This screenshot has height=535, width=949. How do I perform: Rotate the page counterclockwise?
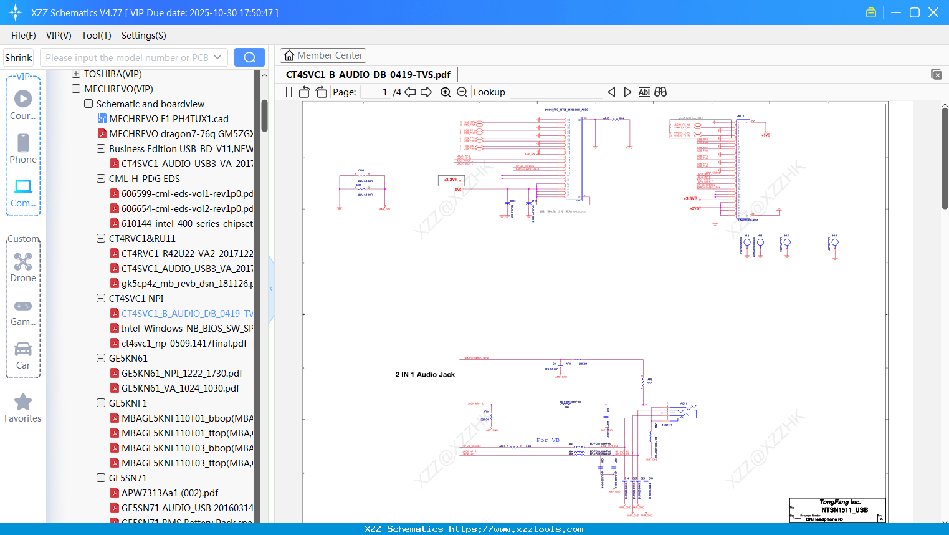(x=304, y=92)
